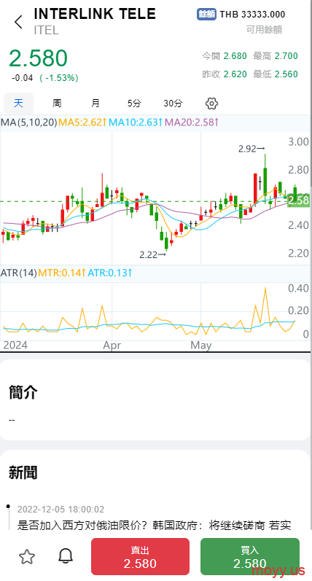Image resolution: width=312 pixels, height=581 pixels.
Task: Click the 2.92 high point on chart
Action: 251,149
